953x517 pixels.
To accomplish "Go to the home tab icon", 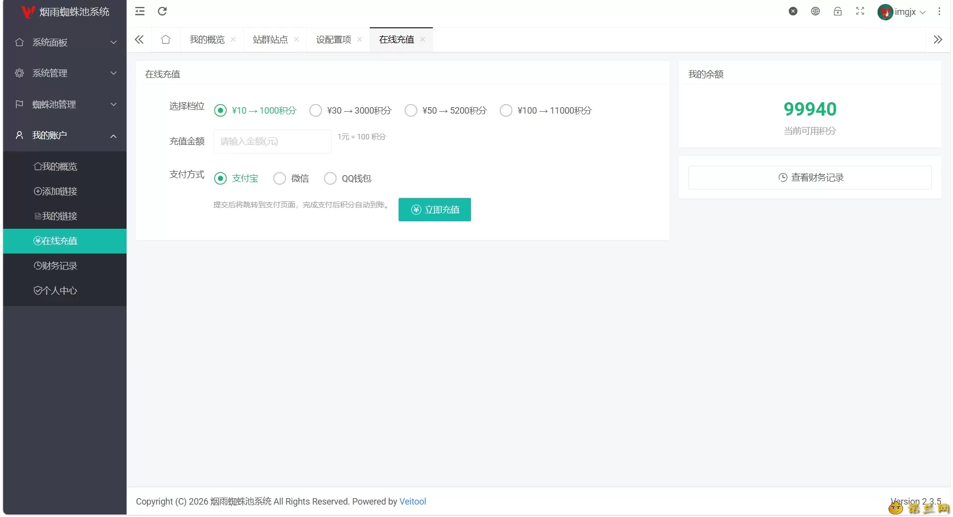I will 166,40.
